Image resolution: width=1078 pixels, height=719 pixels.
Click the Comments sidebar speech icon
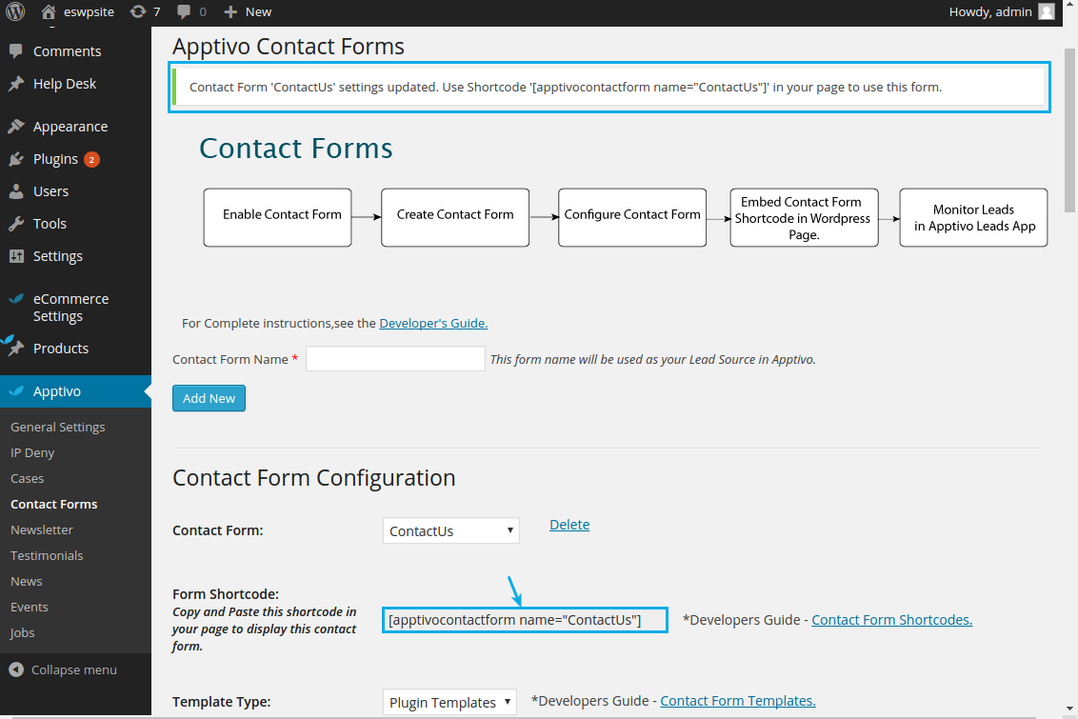[16, 50]
